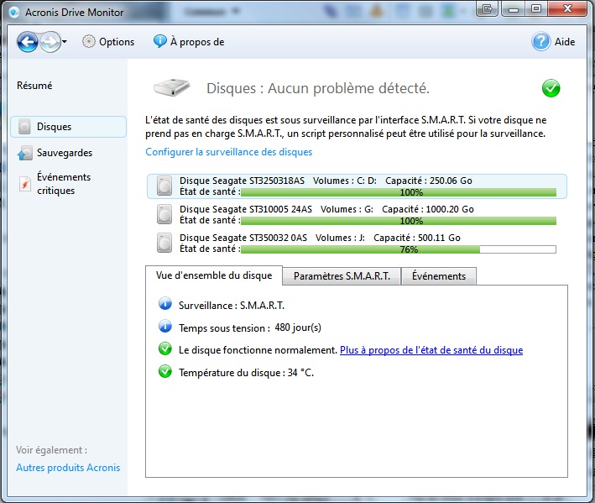Open the À propos de entry

[x=197, y=42]
